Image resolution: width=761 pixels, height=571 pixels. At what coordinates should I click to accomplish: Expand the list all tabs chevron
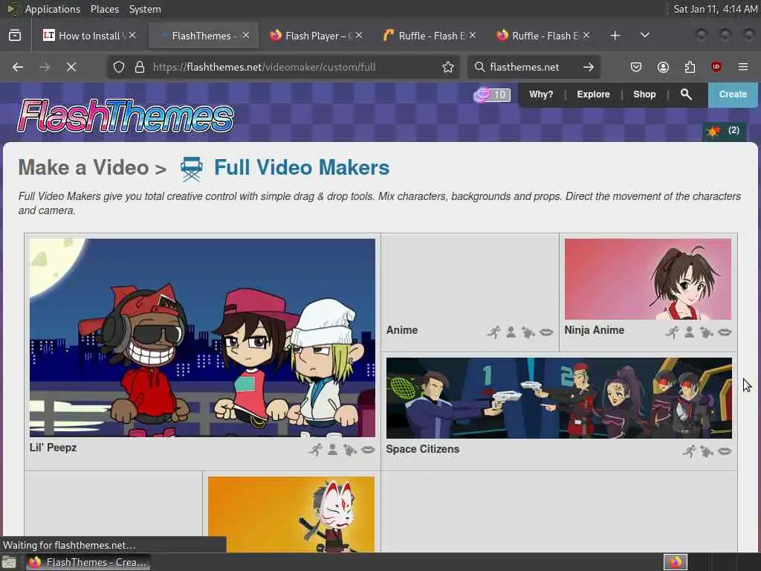pos(644,35)
